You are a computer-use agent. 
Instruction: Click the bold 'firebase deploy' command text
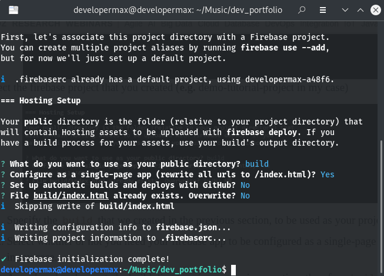262,132
